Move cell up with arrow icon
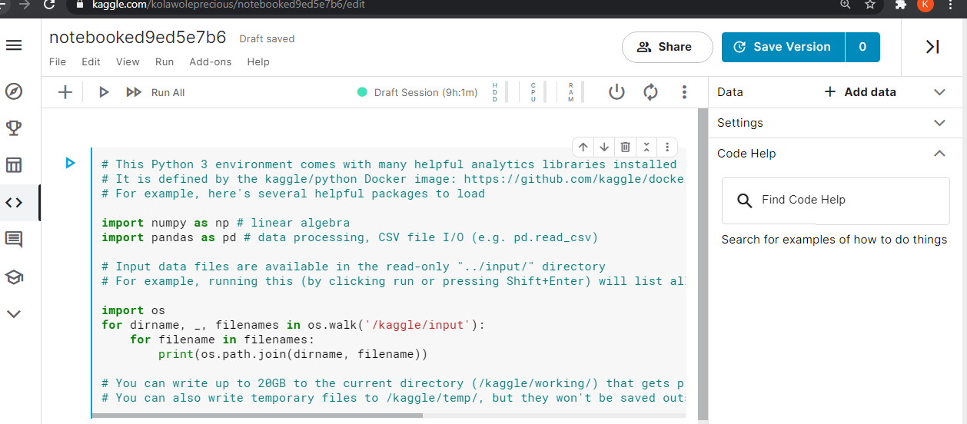Viewport: 967px width, 424px height. 583,147
